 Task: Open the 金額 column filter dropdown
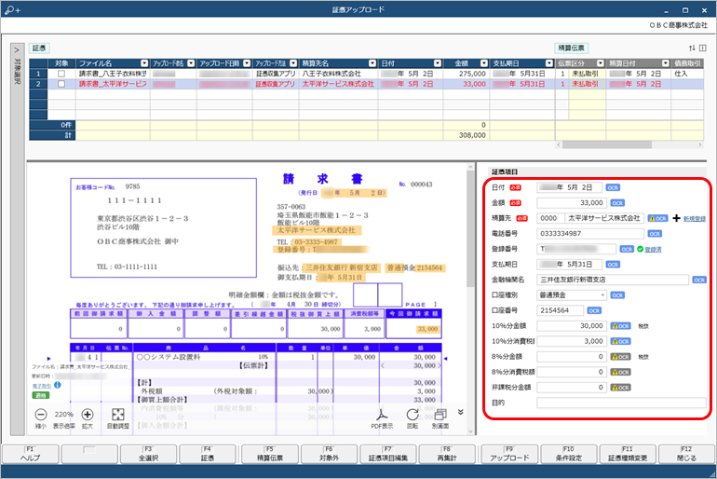pyautogui.click(x=484, y=63)
